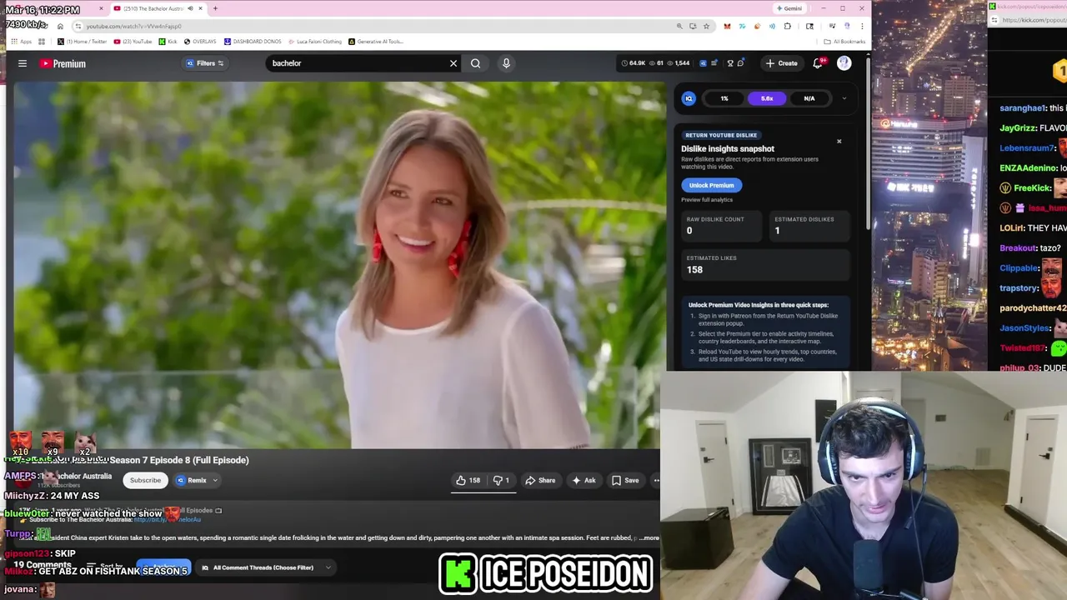Open the YouTube hamburger guide menu
The height and width of the screenshot is (600, 1067).
(23, 63)
